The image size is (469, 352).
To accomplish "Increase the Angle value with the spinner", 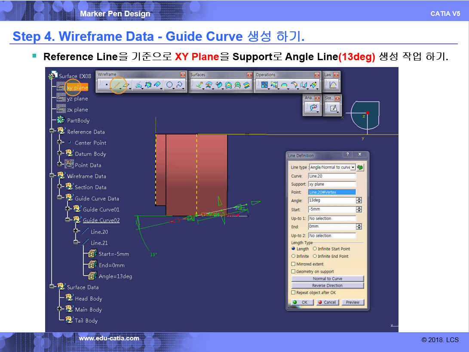I will click(359, 199).
